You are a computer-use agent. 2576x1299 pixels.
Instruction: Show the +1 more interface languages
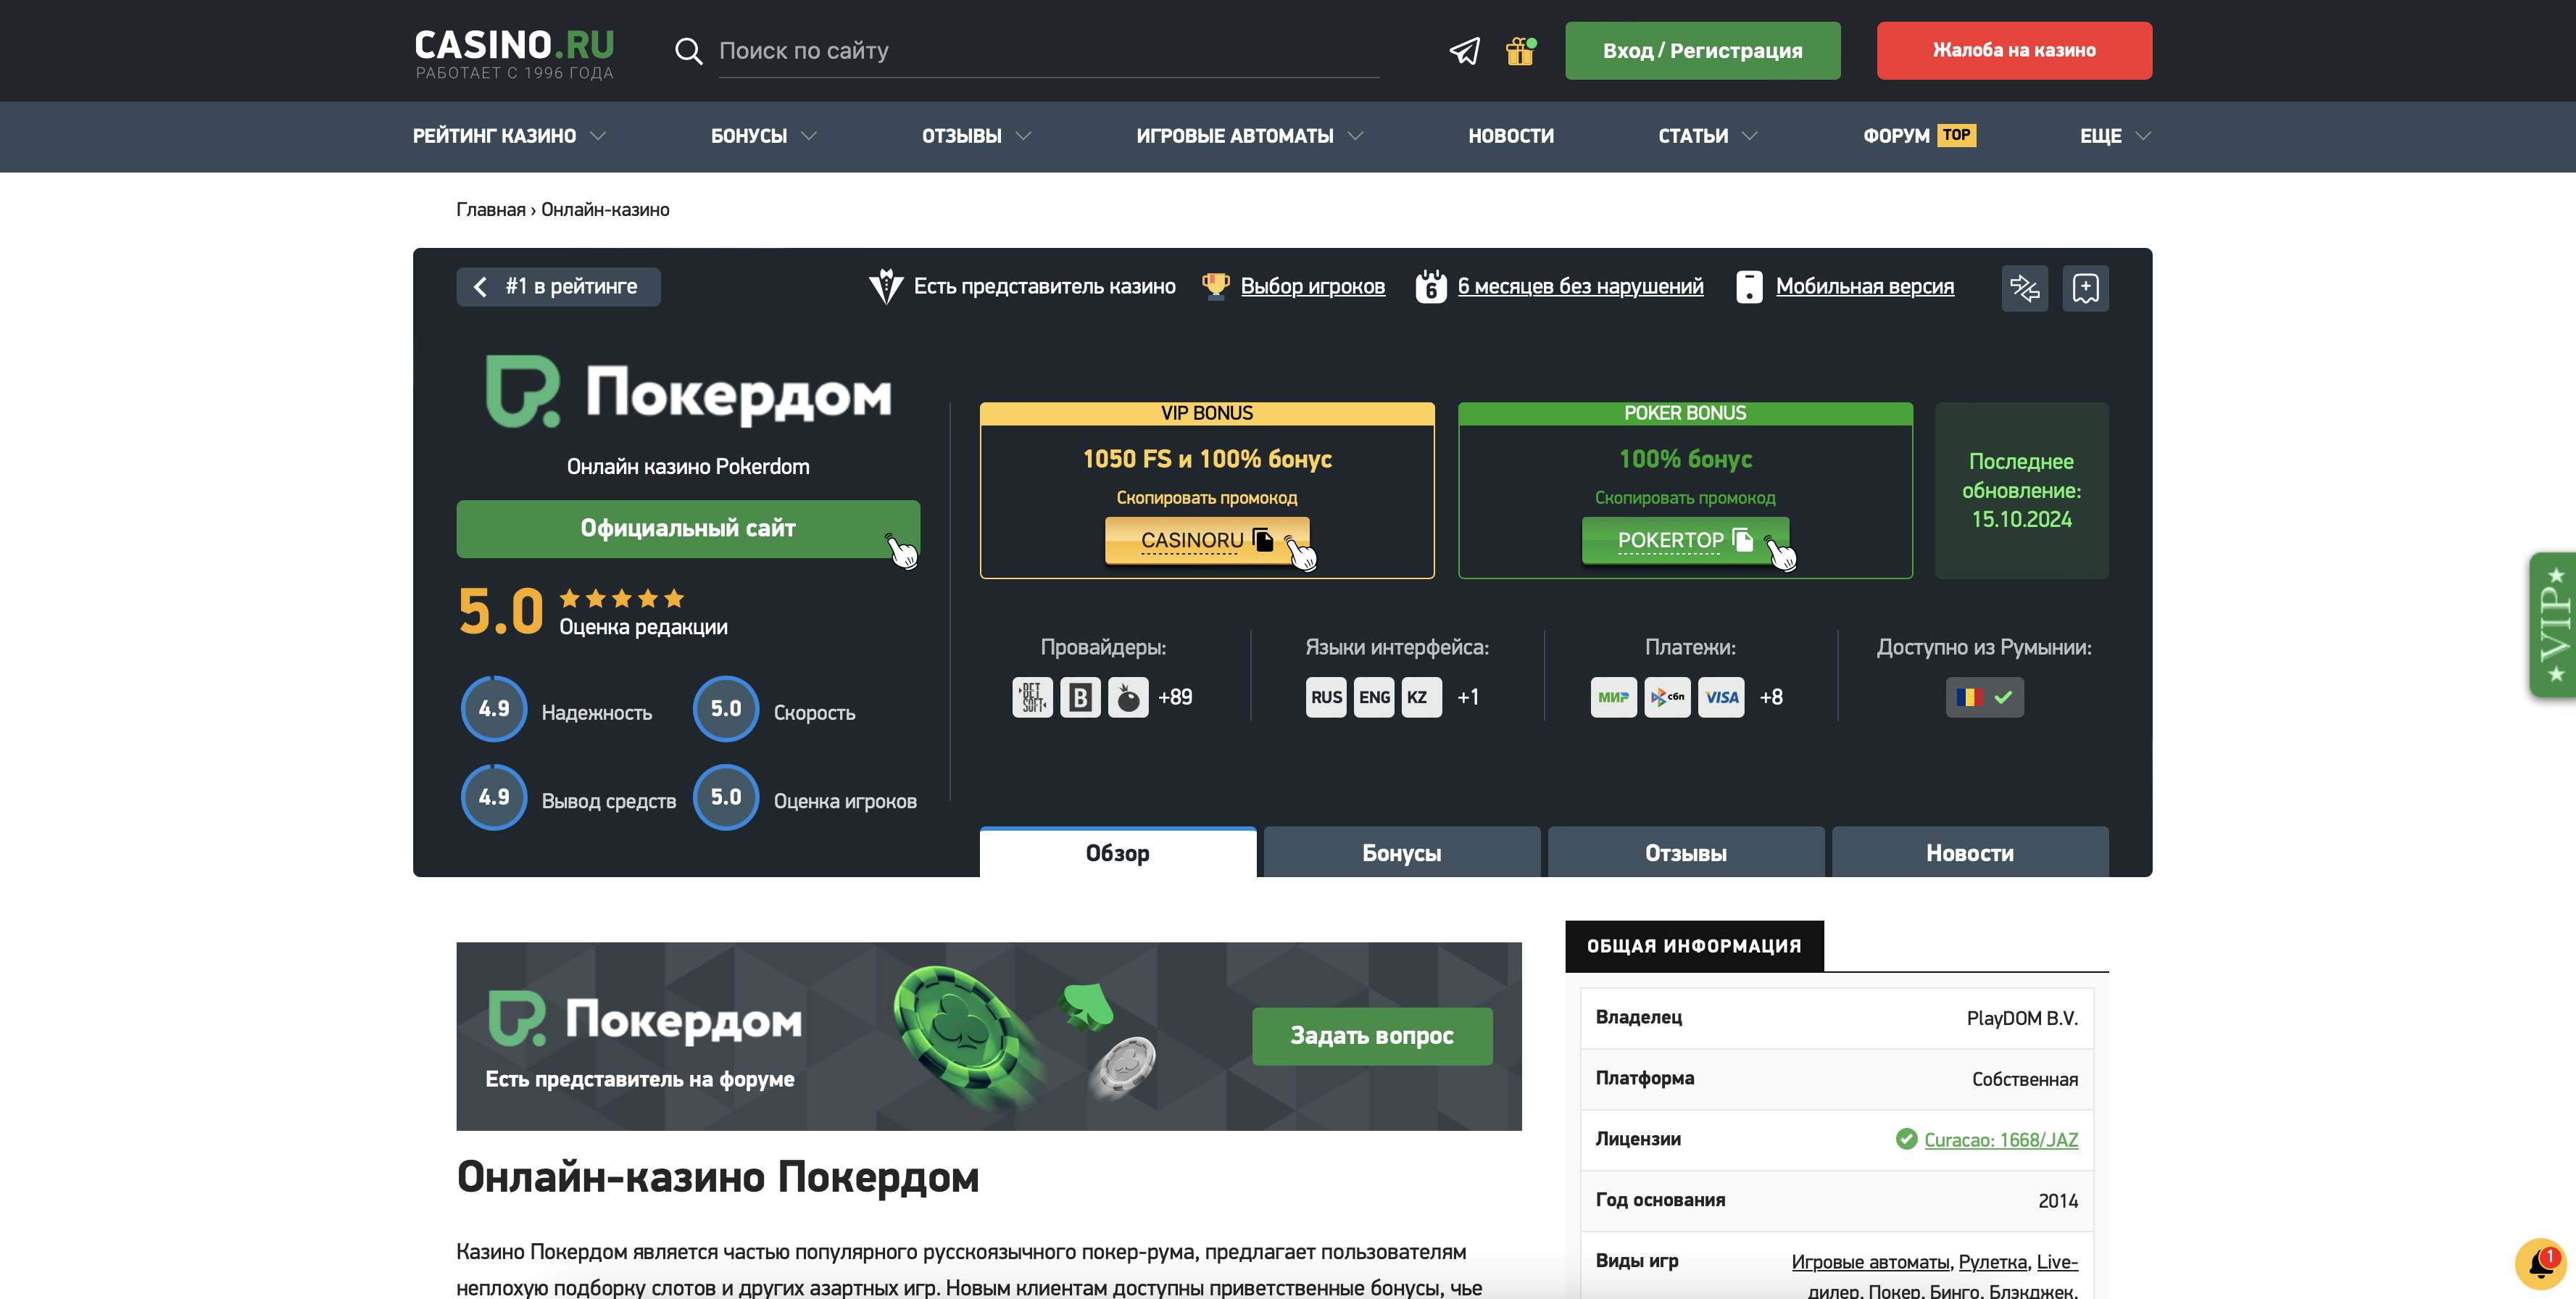(1468, 697)
